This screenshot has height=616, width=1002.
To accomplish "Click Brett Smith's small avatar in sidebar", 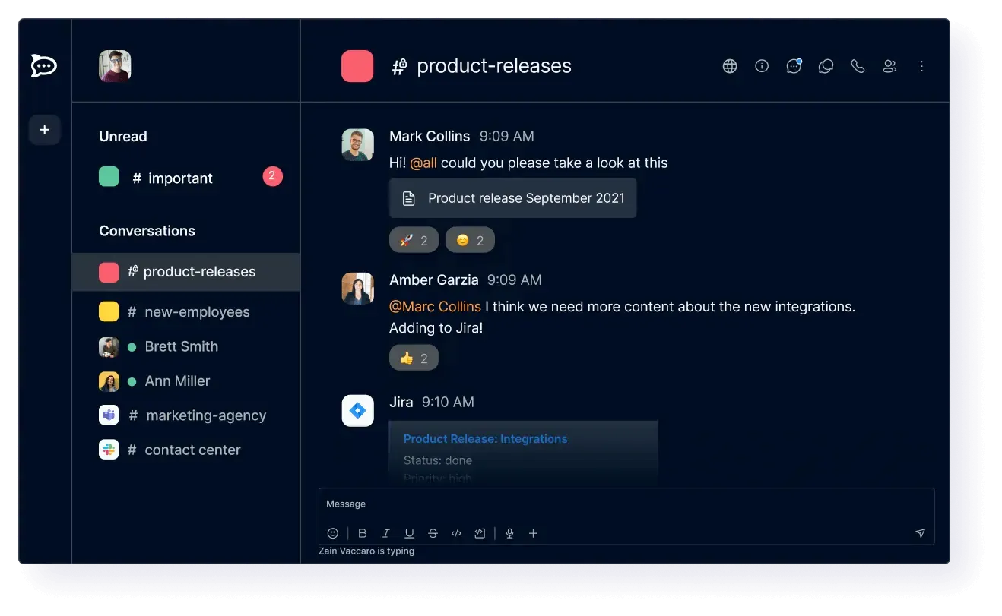I will tap(109, 346).
